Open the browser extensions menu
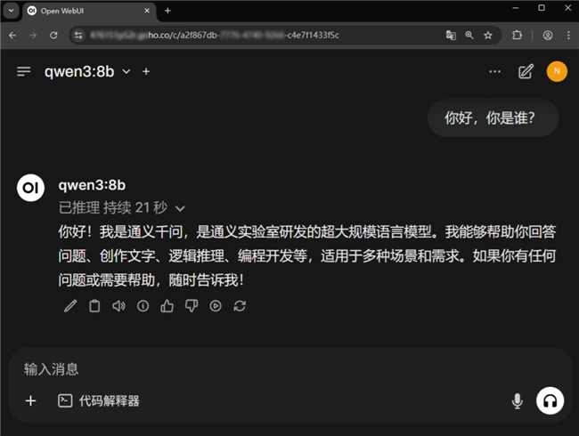Viewport: 579px width, 436px height. click(x=517, y=36)
